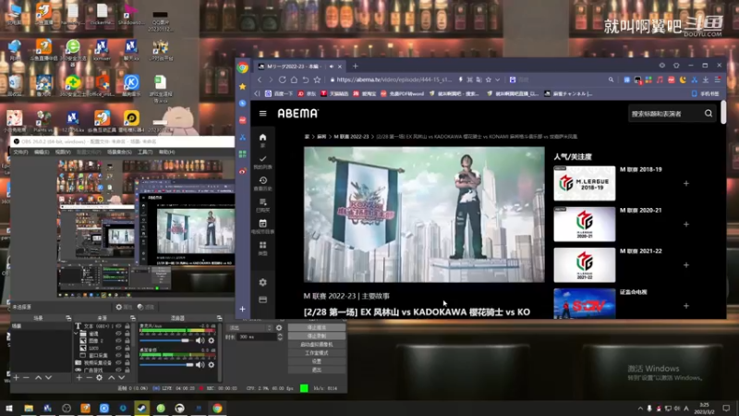The width and height of the screenshot is (739, 416).
Task: Open OBS Settings button in controls
Action: pos(316,361)
